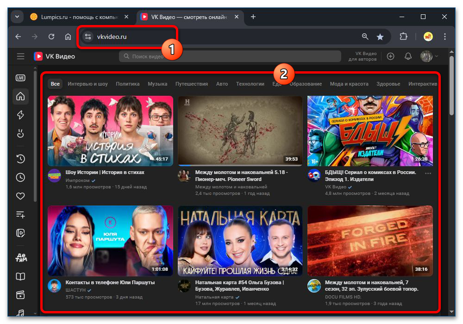Viewport: 463px width, 324px height.
Task: Open the music note sidebar icon
Action: (20, 312)
